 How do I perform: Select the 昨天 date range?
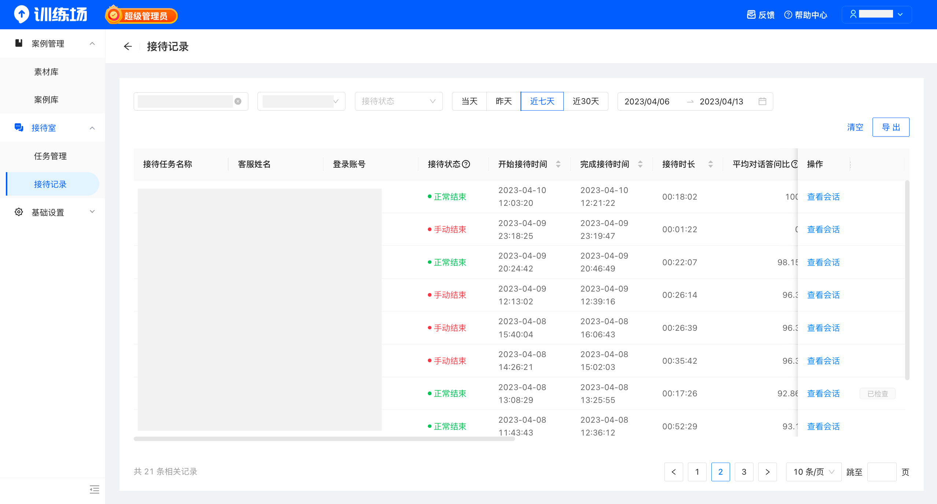click(504, 101)
